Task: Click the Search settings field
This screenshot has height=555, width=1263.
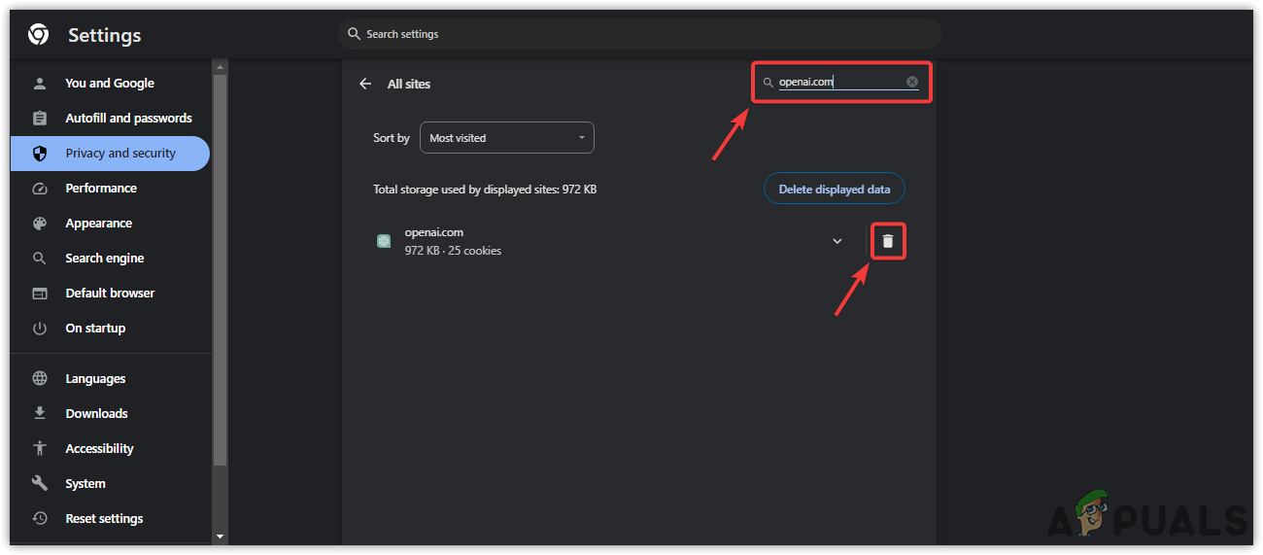Action: [x=639, y=34]
